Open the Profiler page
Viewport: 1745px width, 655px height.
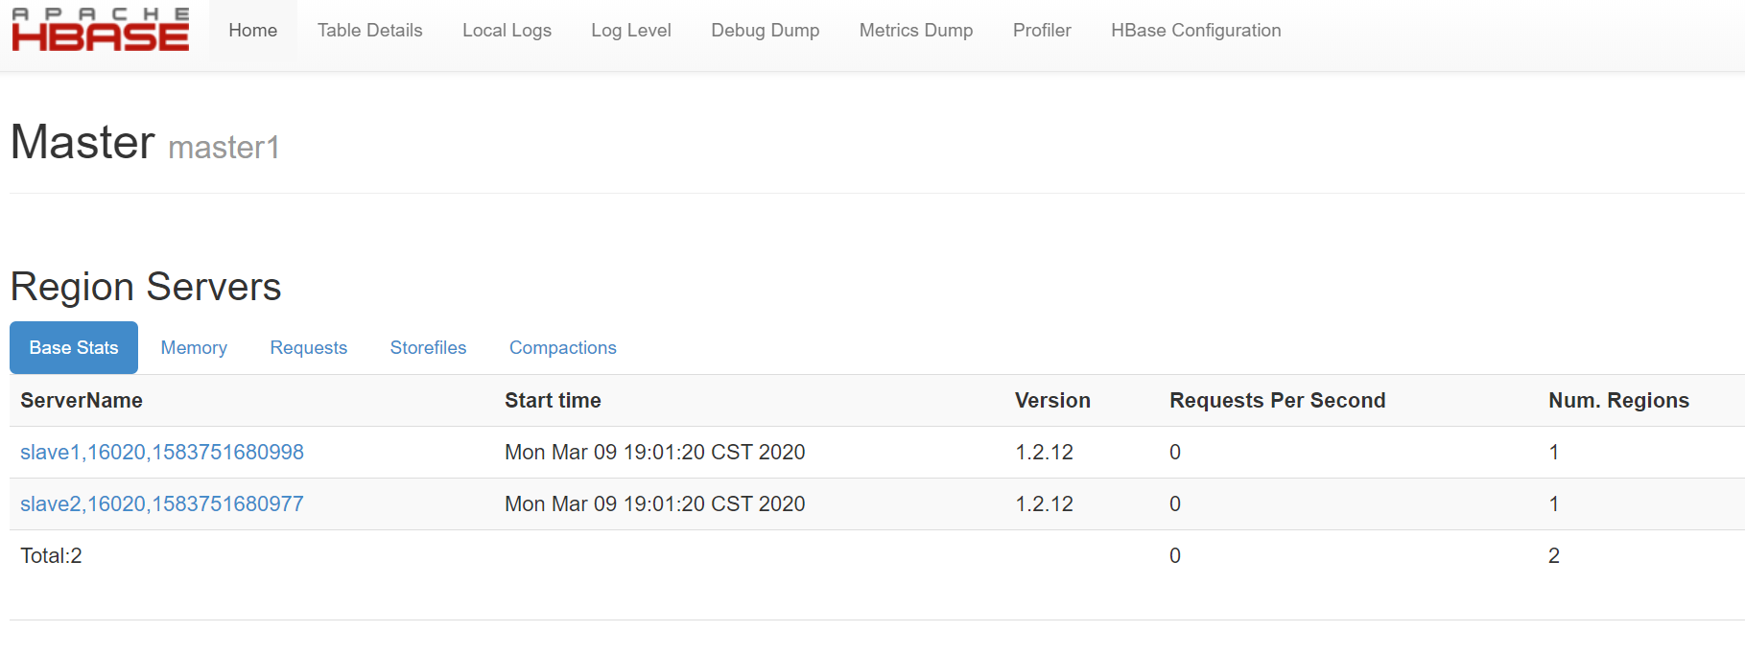pyautogui.click(x=1042, y=31)
